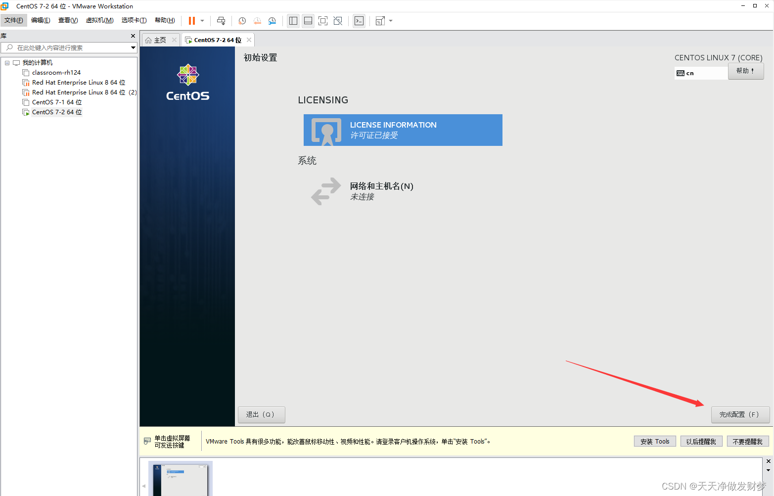Click the cn keyboard layout indicator
Viewport: 774px width, 496px height.
pyautogui.click(x=701, y=73)
